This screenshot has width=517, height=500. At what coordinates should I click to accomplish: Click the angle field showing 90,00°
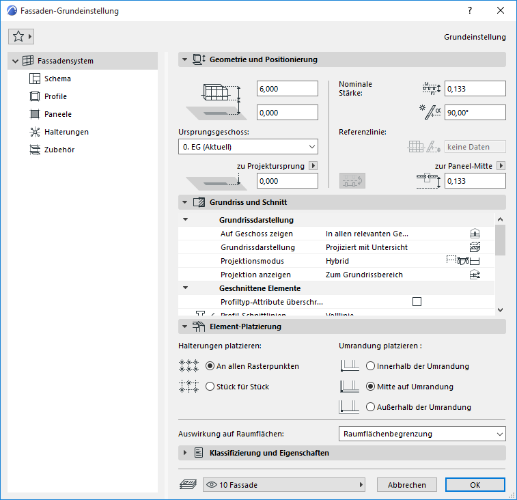[x=475, y=113]
